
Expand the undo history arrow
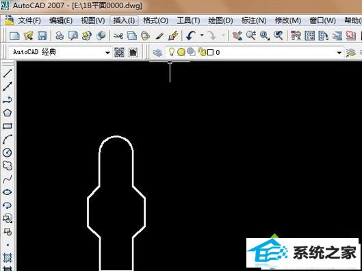pos(202,36)
